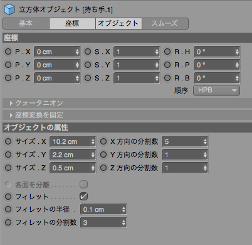Click the サイズ.Z stepper arrows
Viewport: 252px width, 245px height.
[93, 168]
